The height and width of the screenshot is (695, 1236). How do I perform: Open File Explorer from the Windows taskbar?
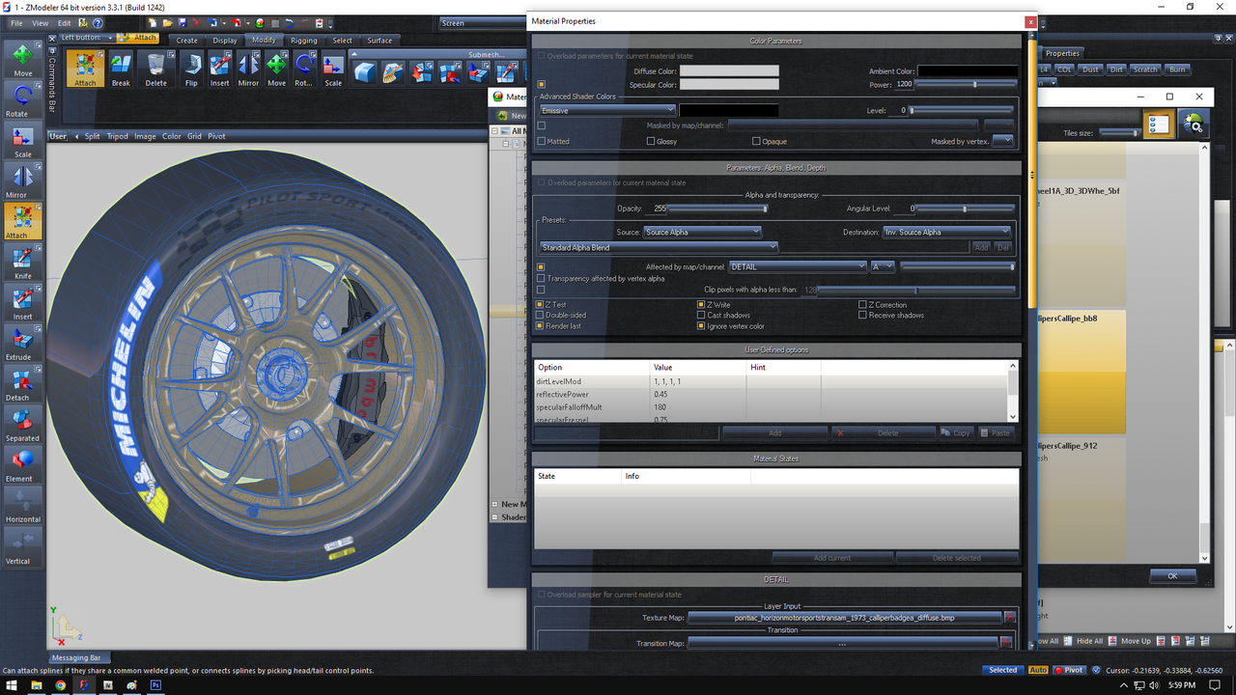(x=36, y=684)
